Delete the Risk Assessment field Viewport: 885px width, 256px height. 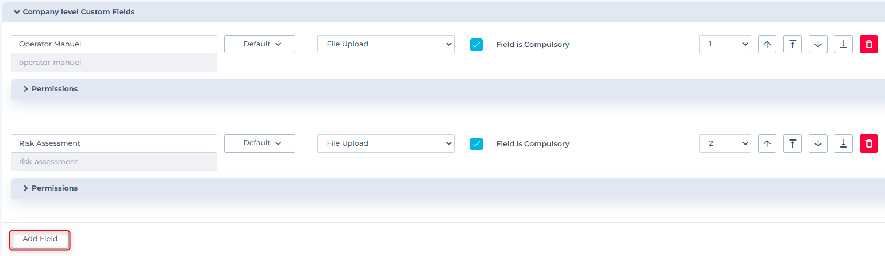[x=869, y=143]
